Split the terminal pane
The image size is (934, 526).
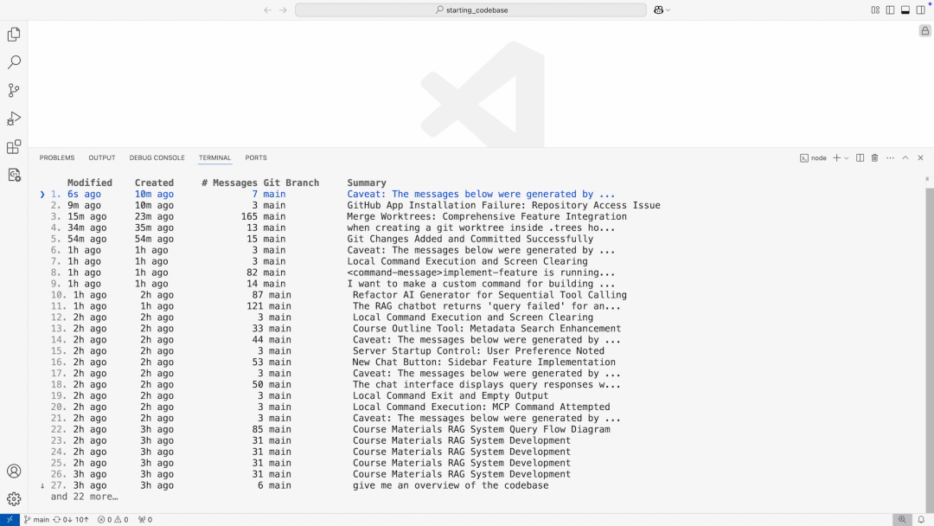[860, 158]
